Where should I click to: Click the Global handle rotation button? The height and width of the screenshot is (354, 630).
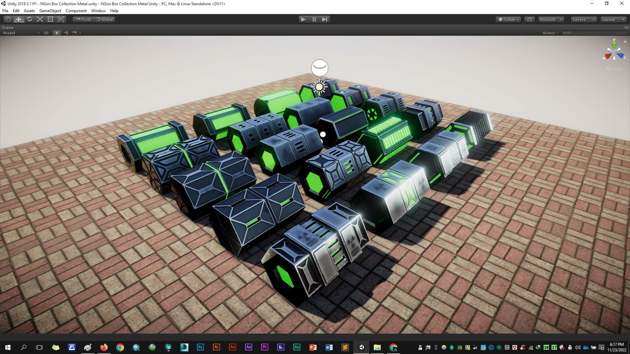[105, 19]
